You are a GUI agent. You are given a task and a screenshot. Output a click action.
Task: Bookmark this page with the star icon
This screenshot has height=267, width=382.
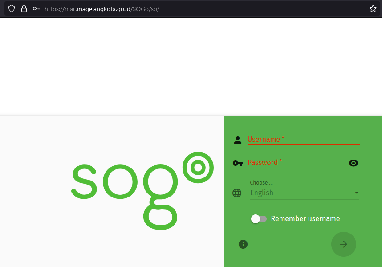373,8
